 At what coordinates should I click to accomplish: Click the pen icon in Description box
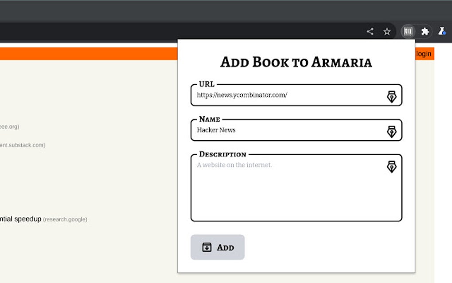[x=392, y=166]
